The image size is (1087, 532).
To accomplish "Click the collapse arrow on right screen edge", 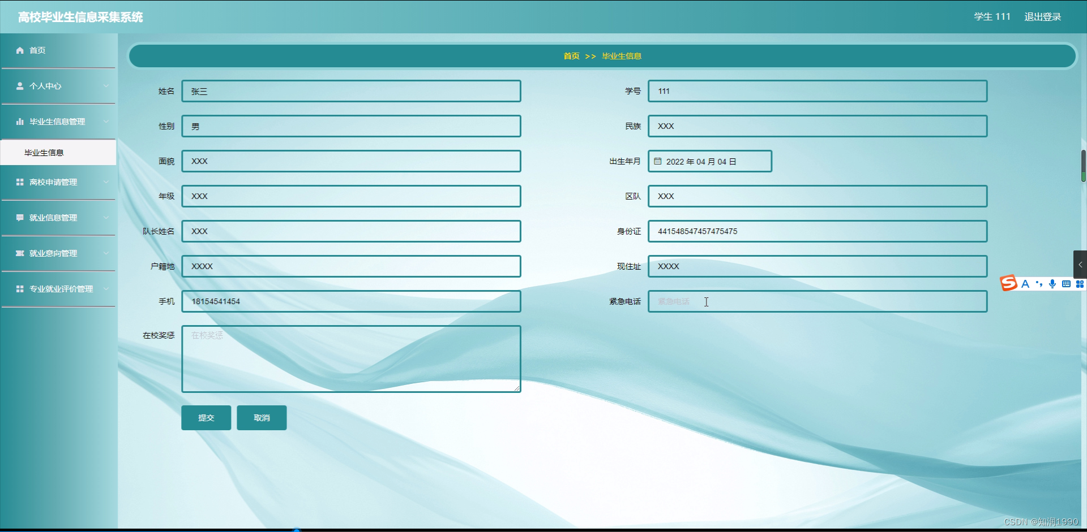I will 1081,264.
